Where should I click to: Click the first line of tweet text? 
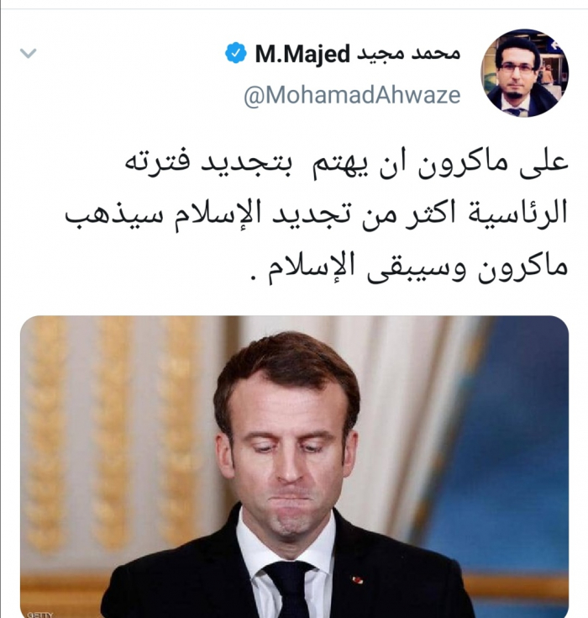pos(347,164)
